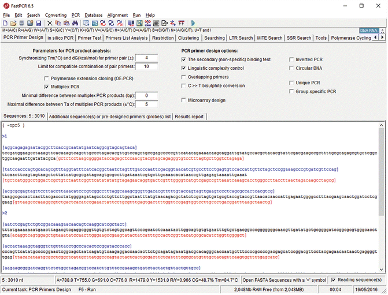388x295 pixels.
Task: Click the DNA RNA toggle button
Action: tap(369, 31)
